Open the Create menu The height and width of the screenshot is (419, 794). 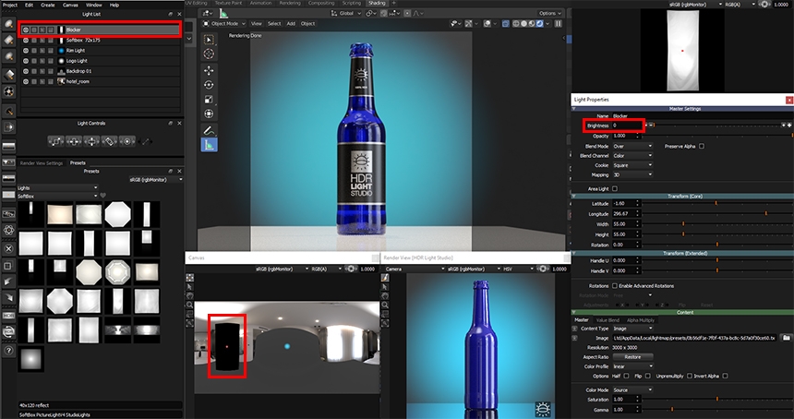[48, 5]
